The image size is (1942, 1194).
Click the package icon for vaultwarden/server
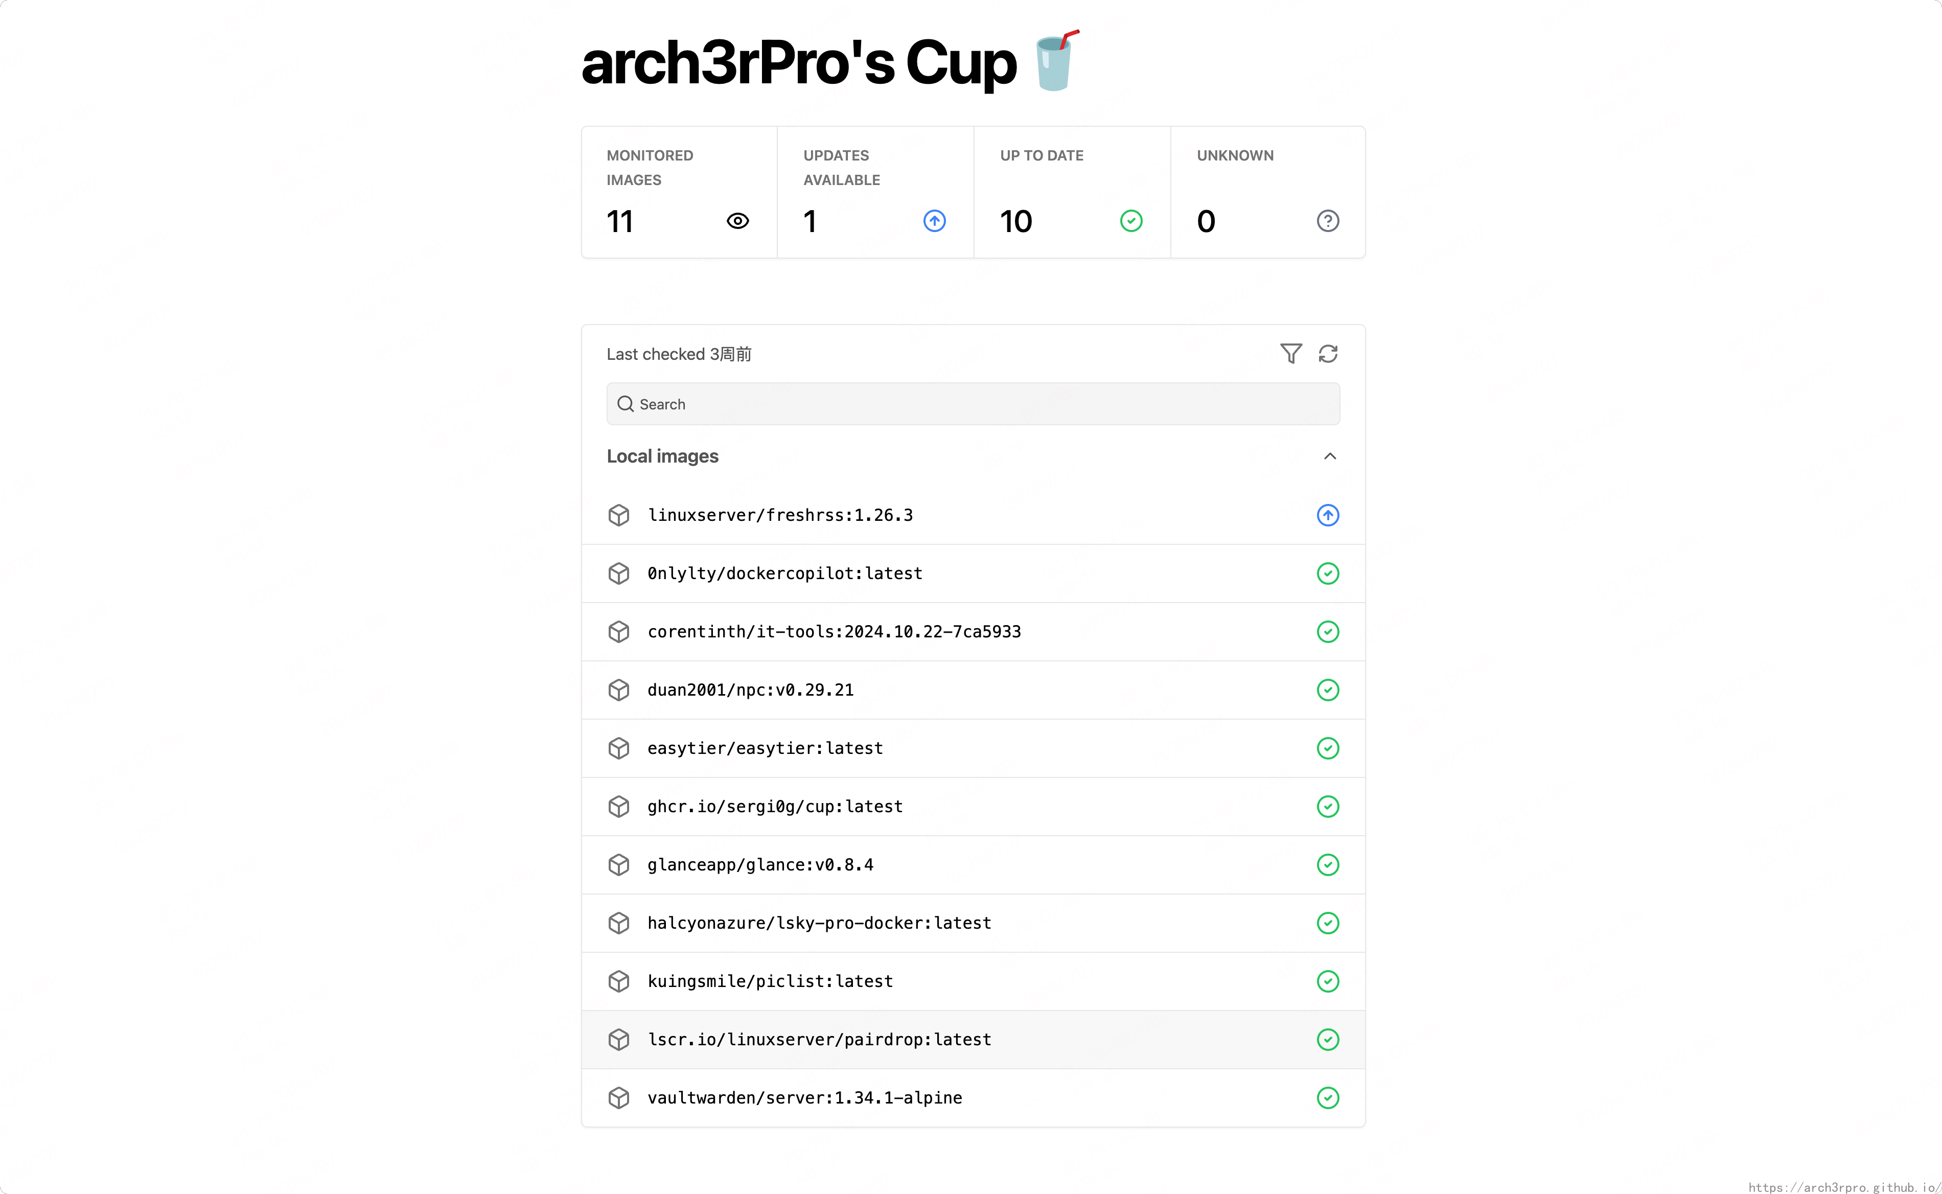tap(619, 1098)
